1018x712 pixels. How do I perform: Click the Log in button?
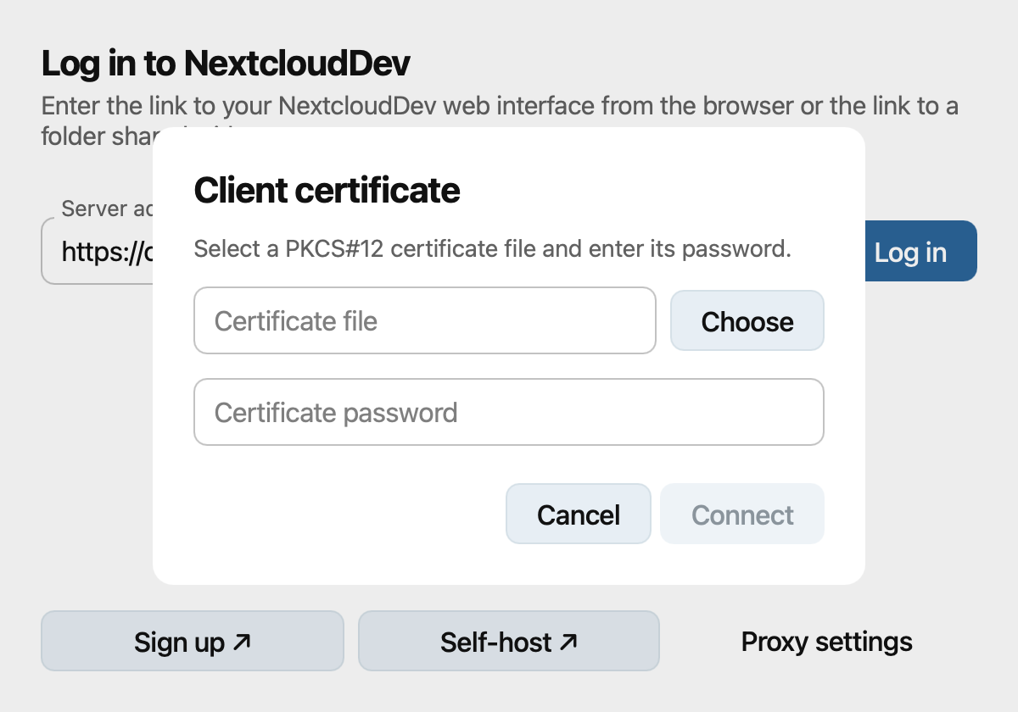920,251
